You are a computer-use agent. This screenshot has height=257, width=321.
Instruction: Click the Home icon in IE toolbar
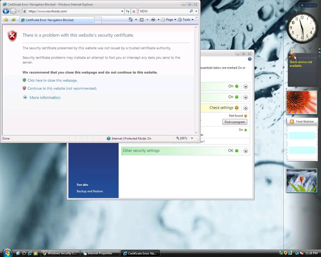pos(130,20)
